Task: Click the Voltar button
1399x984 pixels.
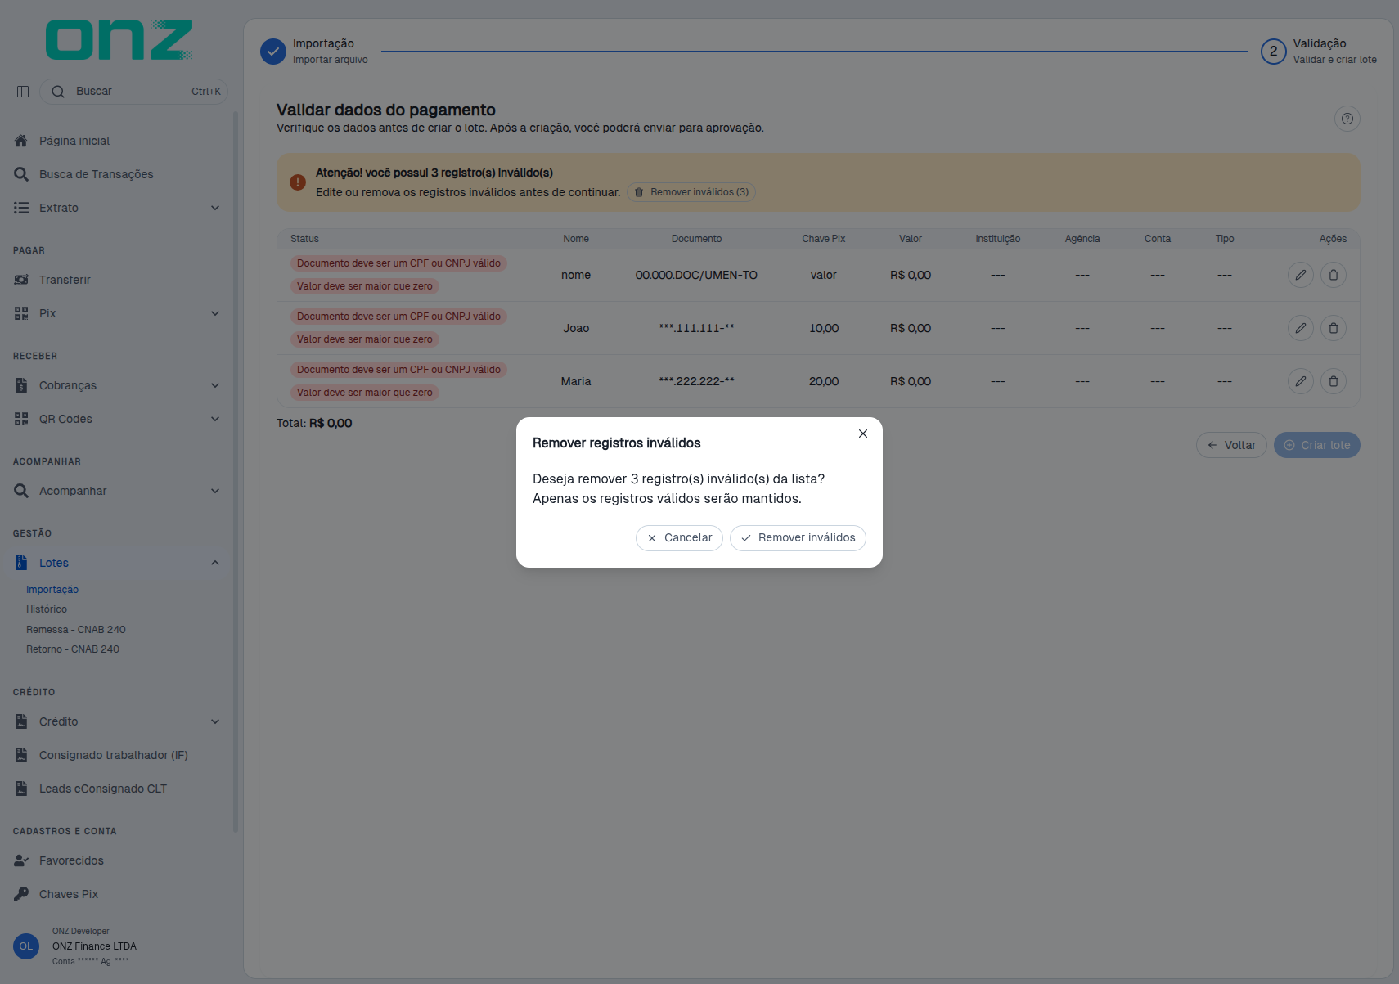Action: point(1231,445)
